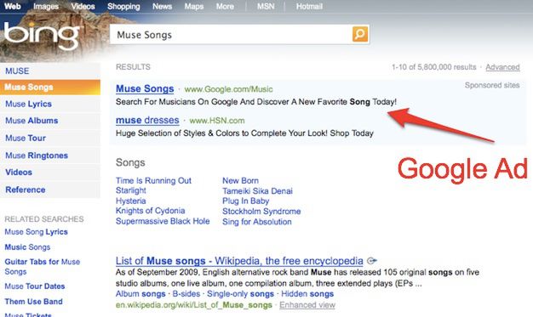The height and width of the screenshot is (317, 533).
Task: Open List of Muse songs Wikipedia result
Action: (x=239, y=261)
